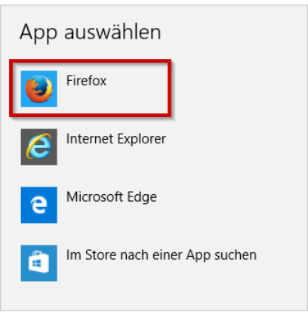
Task: Choose Microsoft Edge from the app list
Action: point(89,205)
